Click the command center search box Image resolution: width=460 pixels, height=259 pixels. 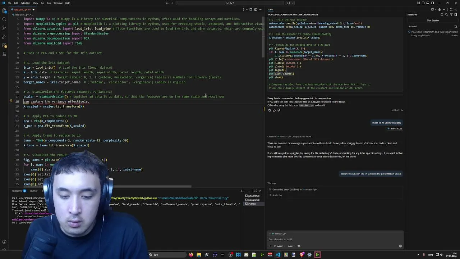pos(230,3)
